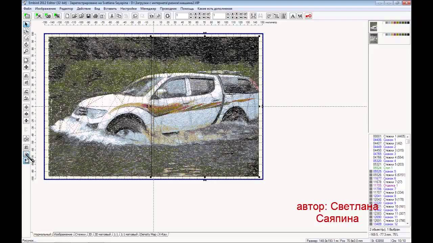Click the mirror vertically tool icon

click(26, 83)
